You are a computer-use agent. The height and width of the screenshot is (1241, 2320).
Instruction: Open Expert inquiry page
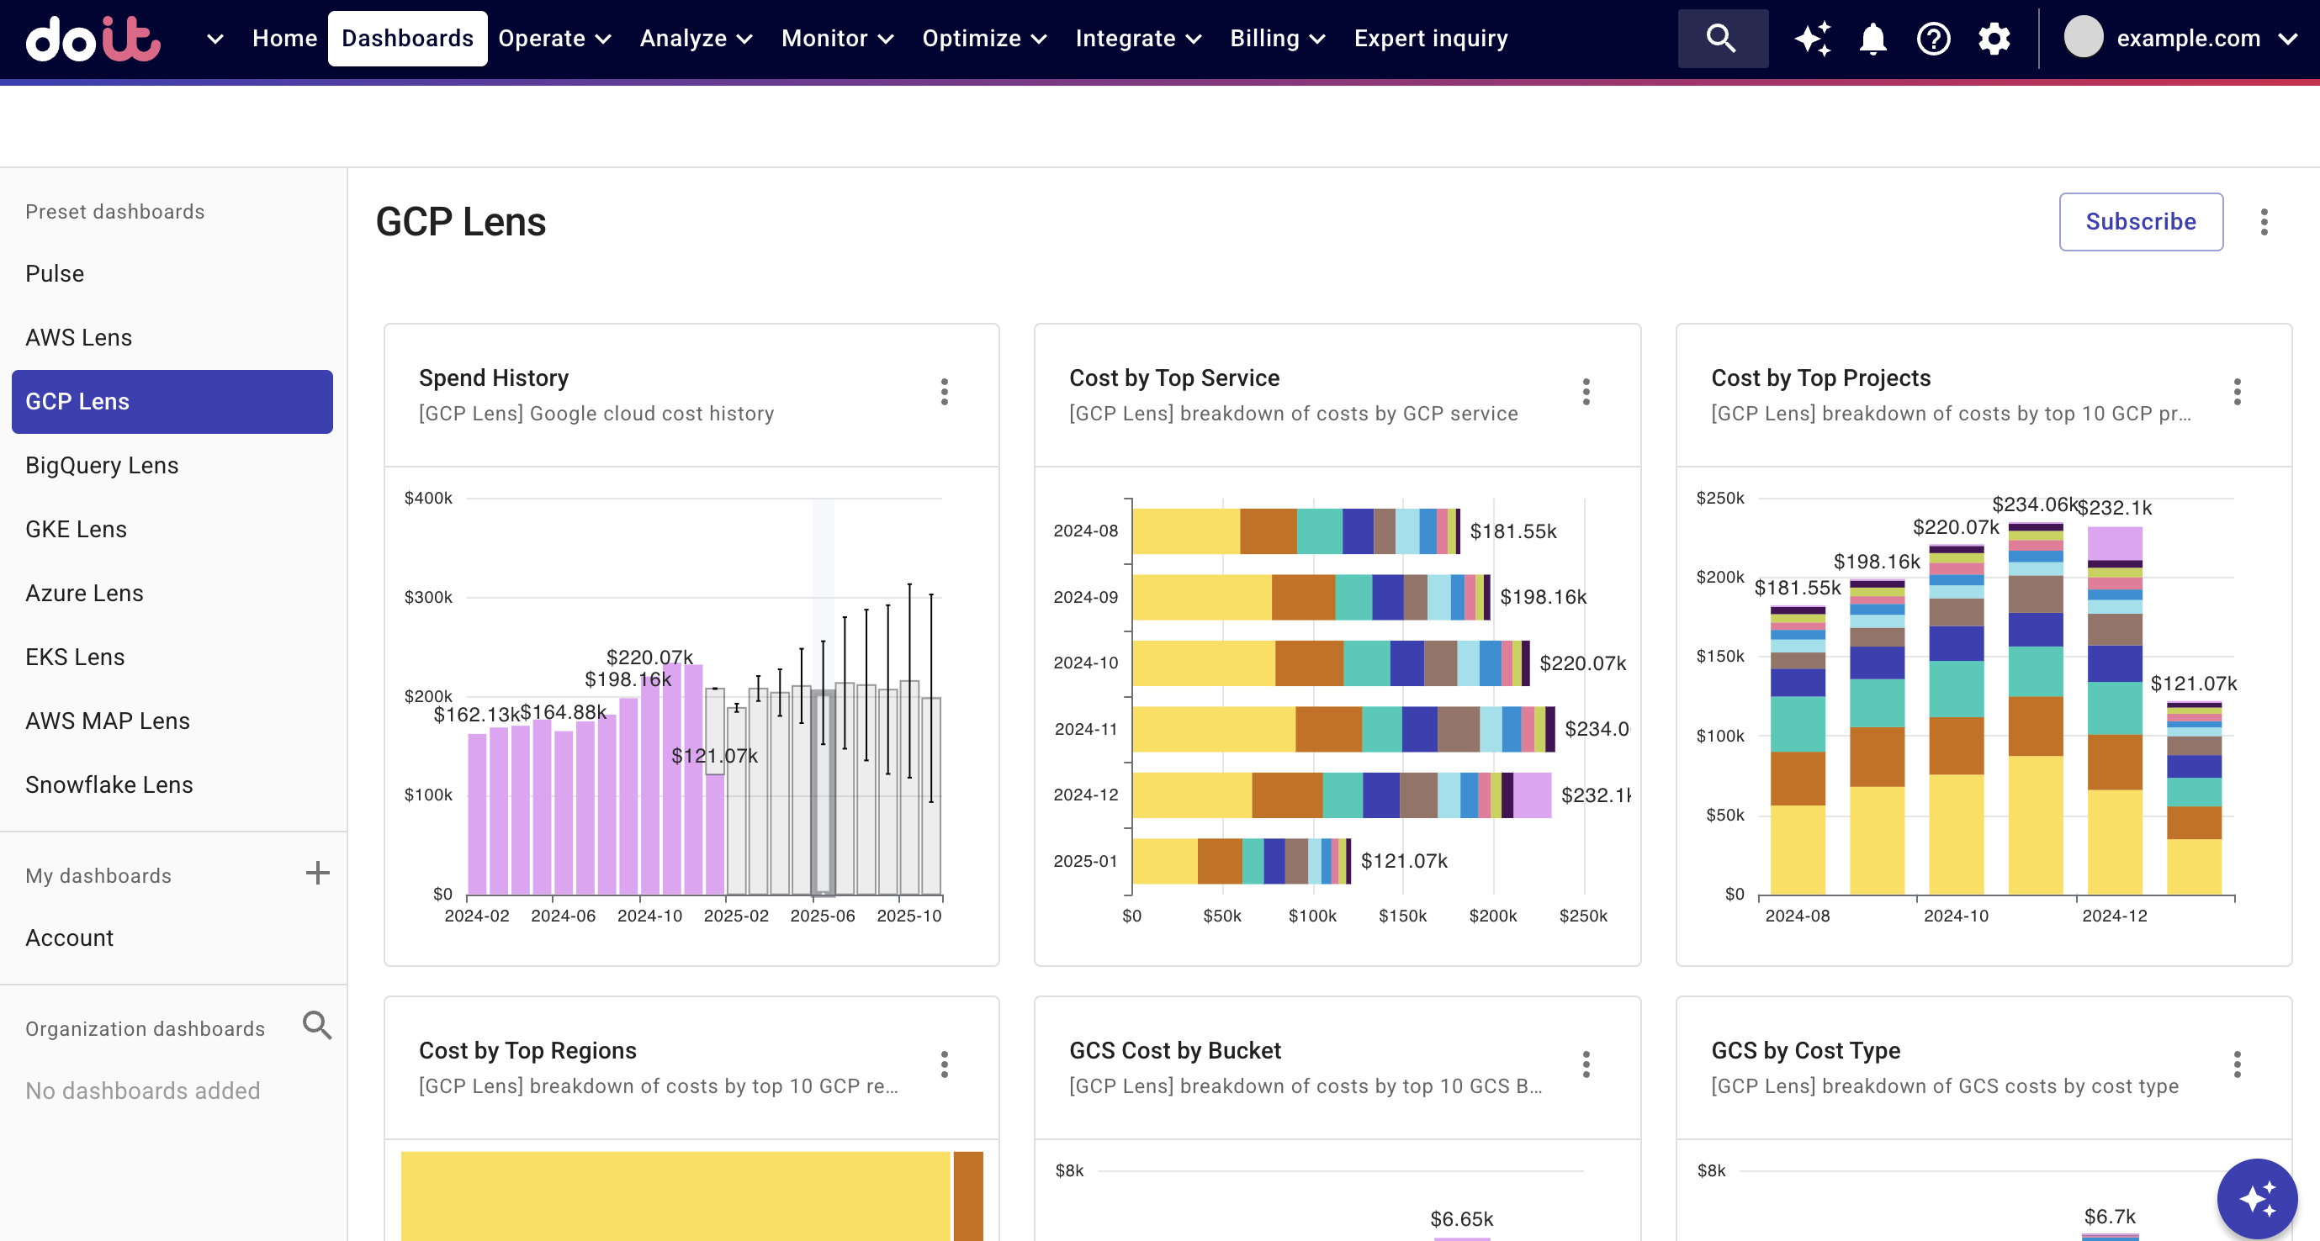(1430, 39)
